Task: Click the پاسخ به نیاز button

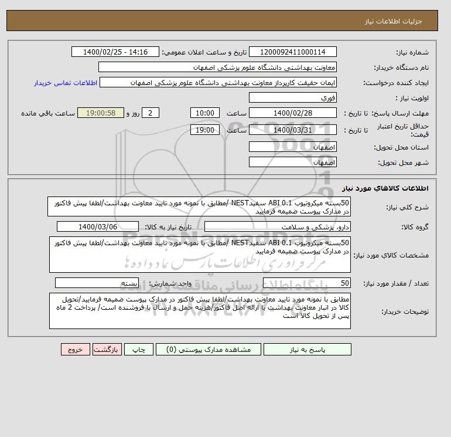Action: 307,350
